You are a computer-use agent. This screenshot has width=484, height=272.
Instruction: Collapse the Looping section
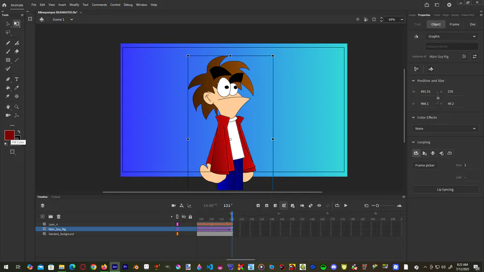[414, 142]
